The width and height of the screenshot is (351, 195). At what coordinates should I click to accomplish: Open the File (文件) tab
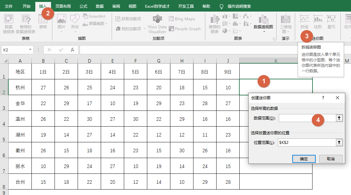9,6
